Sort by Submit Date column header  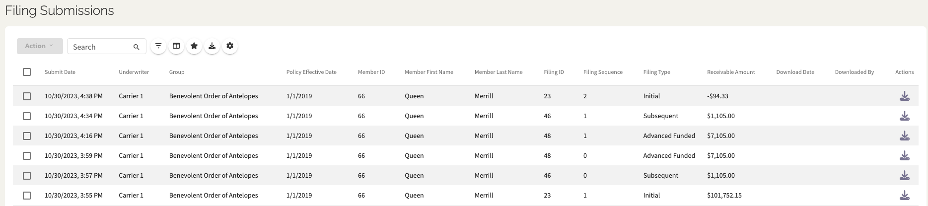60,72
